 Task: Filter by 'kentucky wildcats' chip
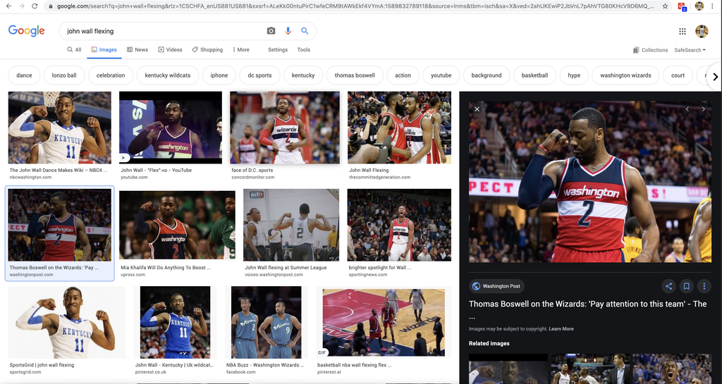click(x=168, y=75)
